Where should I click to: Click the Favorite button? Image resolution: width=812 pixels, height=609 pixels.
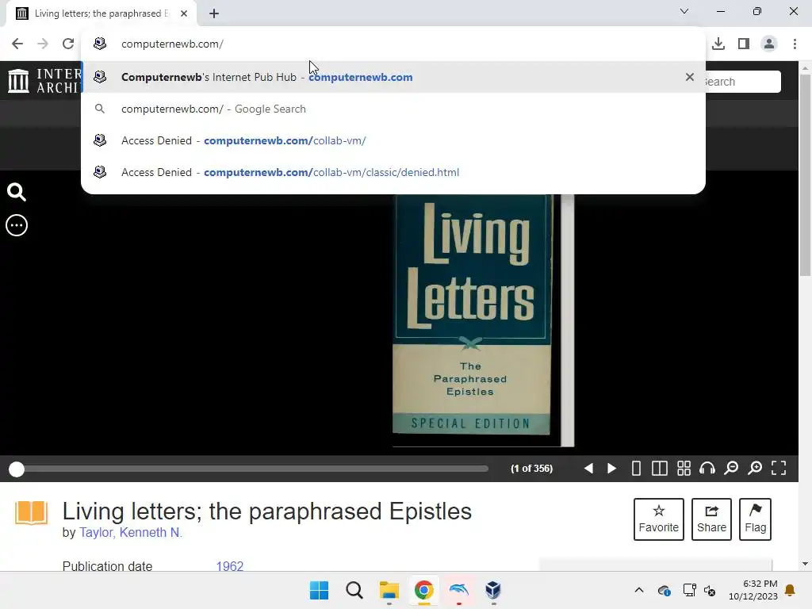coord(659,519)
